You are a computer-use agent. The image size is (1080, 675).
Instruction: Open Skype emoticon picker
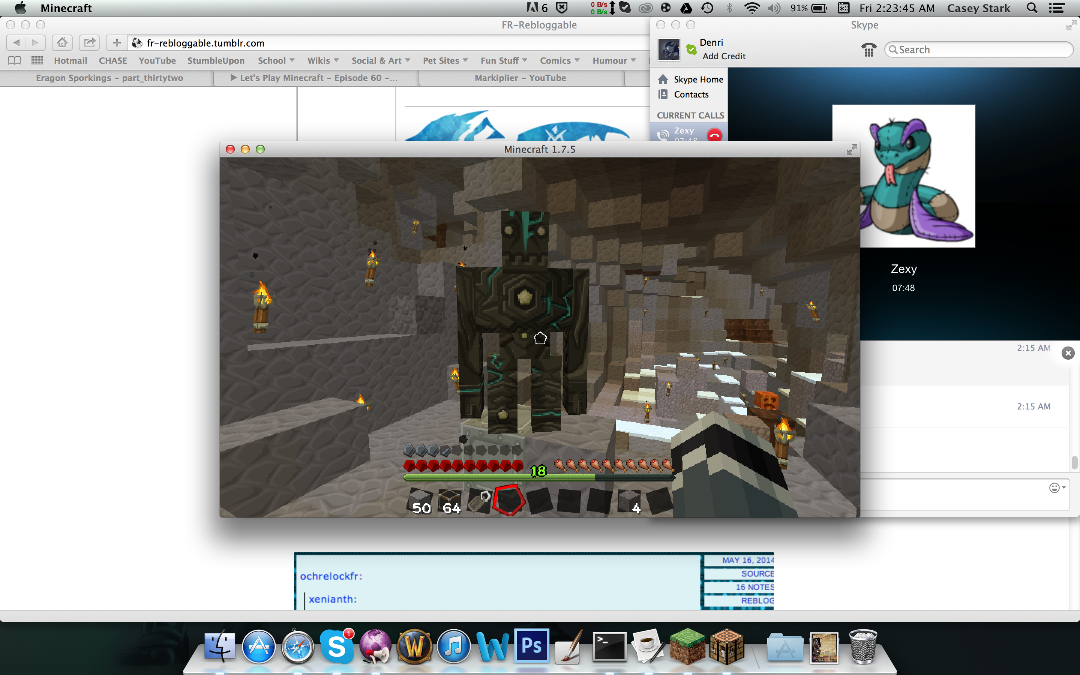coord(1057,487)
